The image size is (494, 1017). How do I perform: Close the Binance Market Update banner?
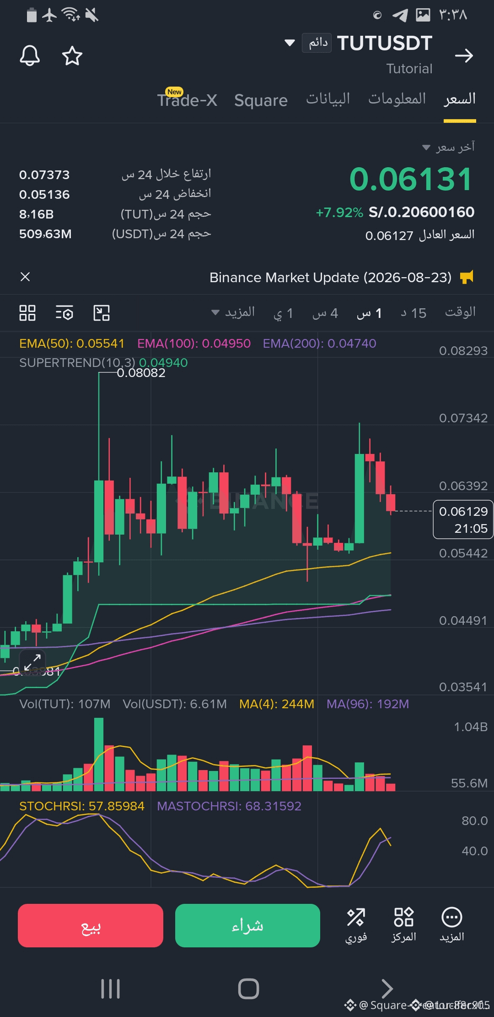coord(25,277)
